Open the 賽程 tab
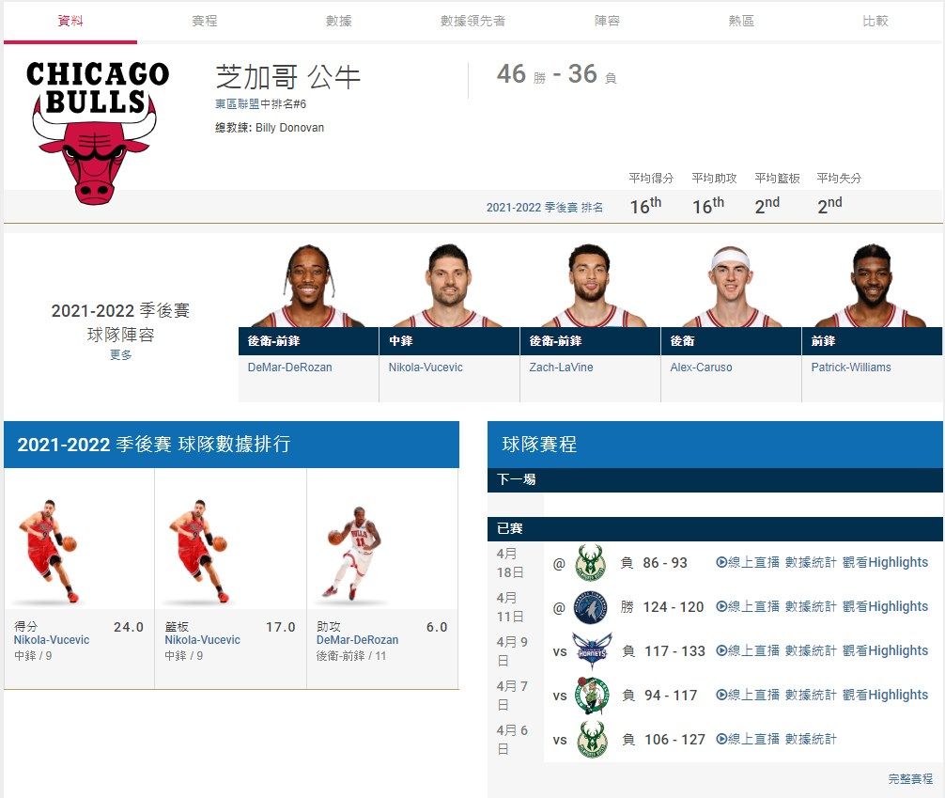The image size is (945, 798). pos(204,21)
